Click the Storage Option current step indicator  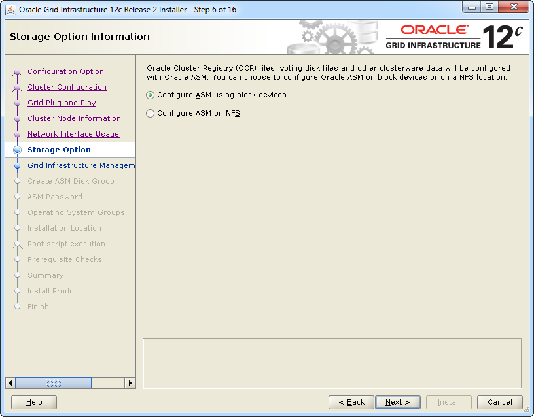[x=18, y=150]
